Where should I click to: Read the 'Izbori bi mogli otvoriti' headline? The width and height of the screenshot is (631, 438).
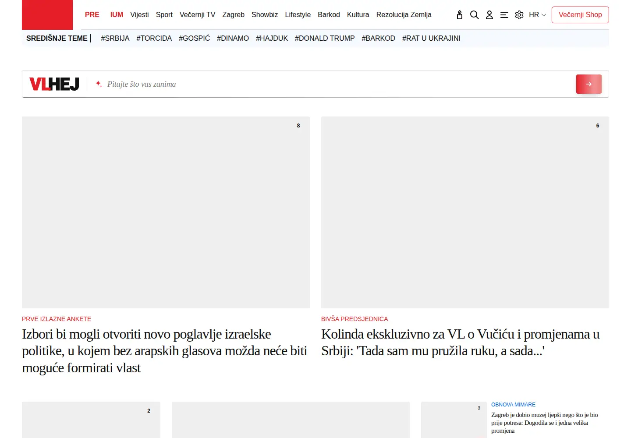click(165, 351)
